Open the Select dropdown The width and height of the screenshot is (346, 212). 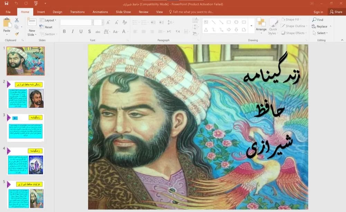(x=320, y=33)
